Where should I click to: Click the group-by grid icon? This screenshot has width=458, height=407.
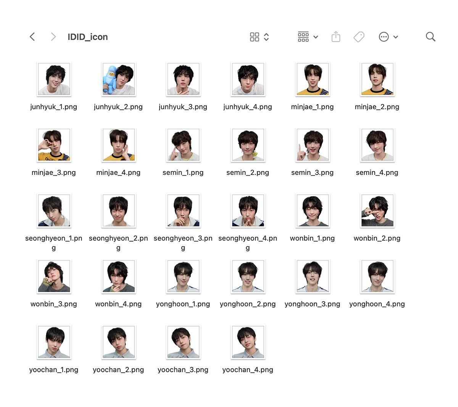click(x=303, y=37)
